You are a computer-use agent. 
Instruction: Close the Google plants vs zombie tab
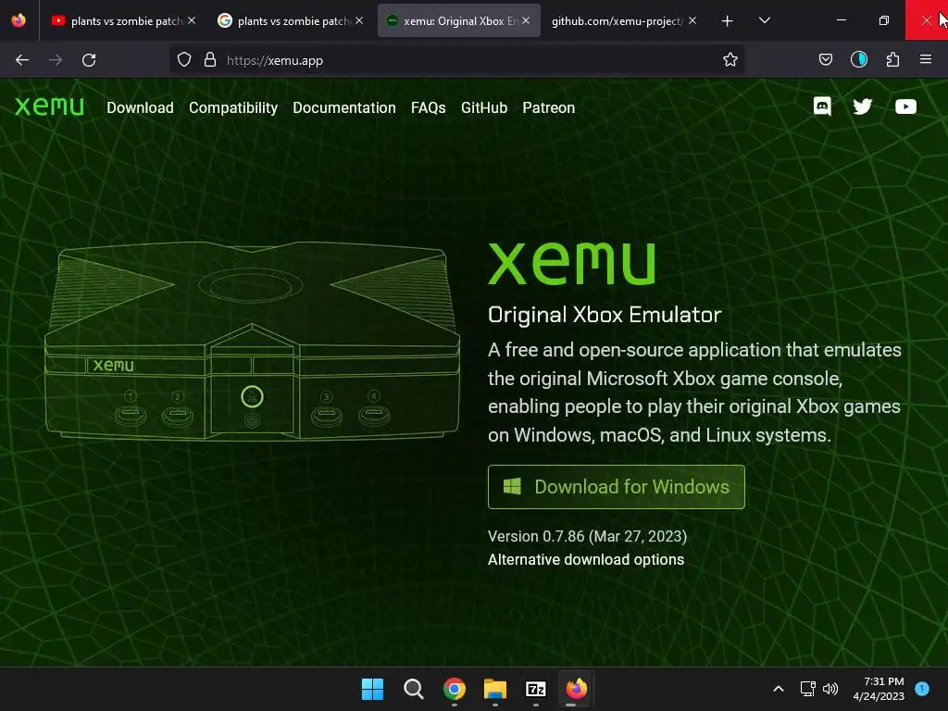click(359, 20)
